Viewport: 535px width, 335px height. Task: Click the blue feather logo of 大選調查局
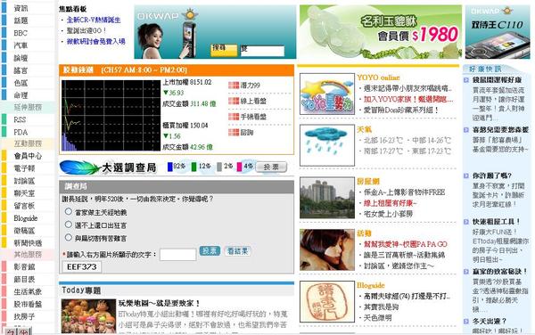point(80,167)
